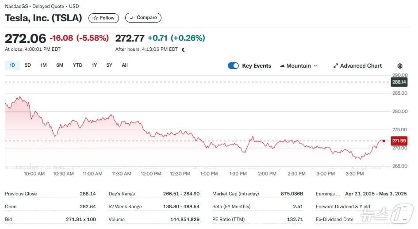The height and width of the screenshot is (229, 418).
Task: Show the All time range
Action: [x=125, y=65]
